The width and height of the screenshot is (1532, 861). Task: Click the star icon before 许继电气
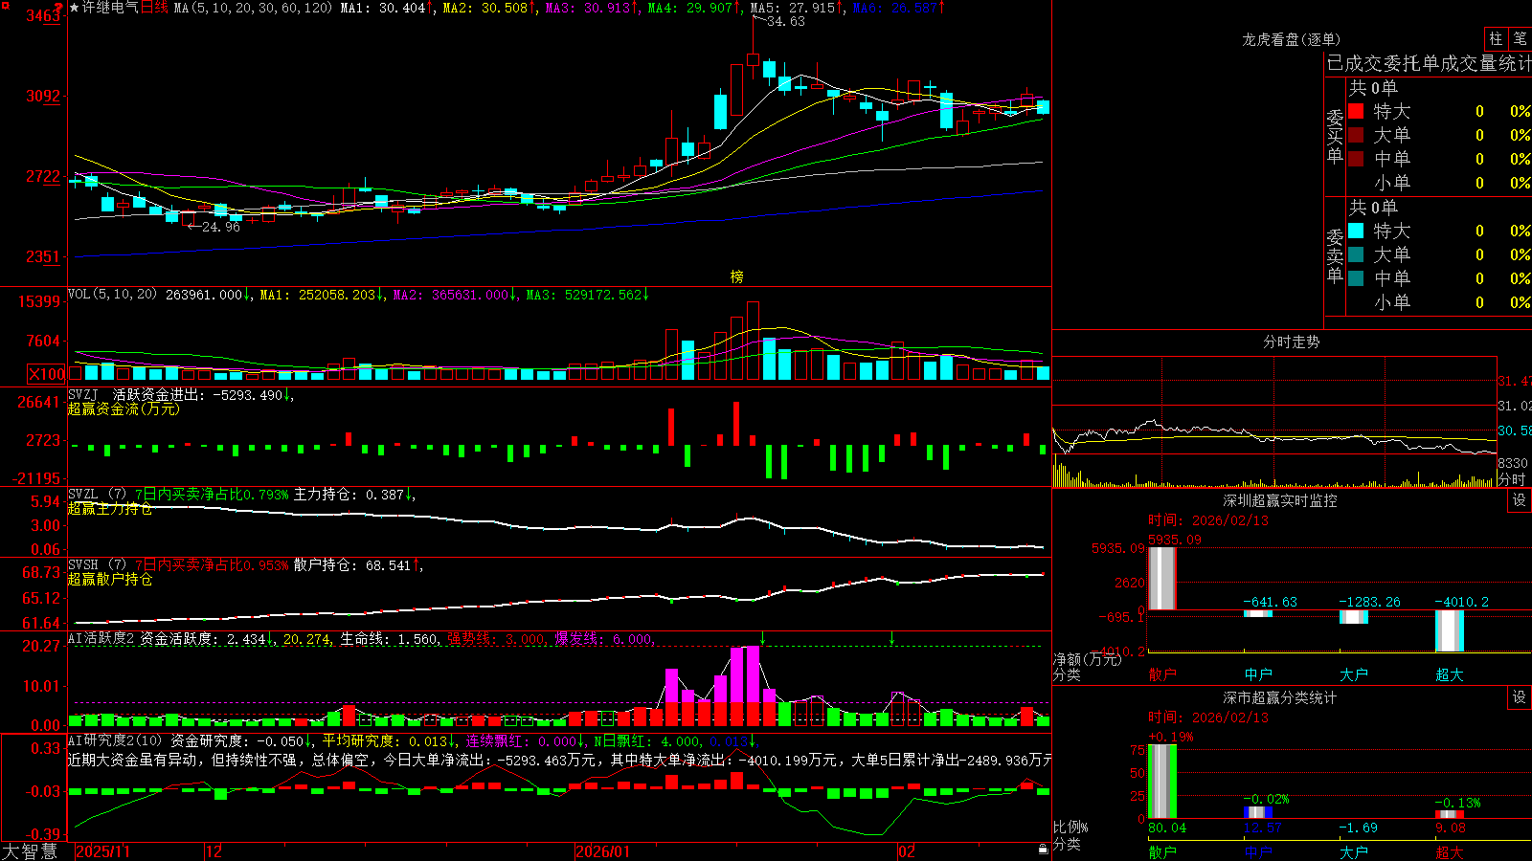74,8
